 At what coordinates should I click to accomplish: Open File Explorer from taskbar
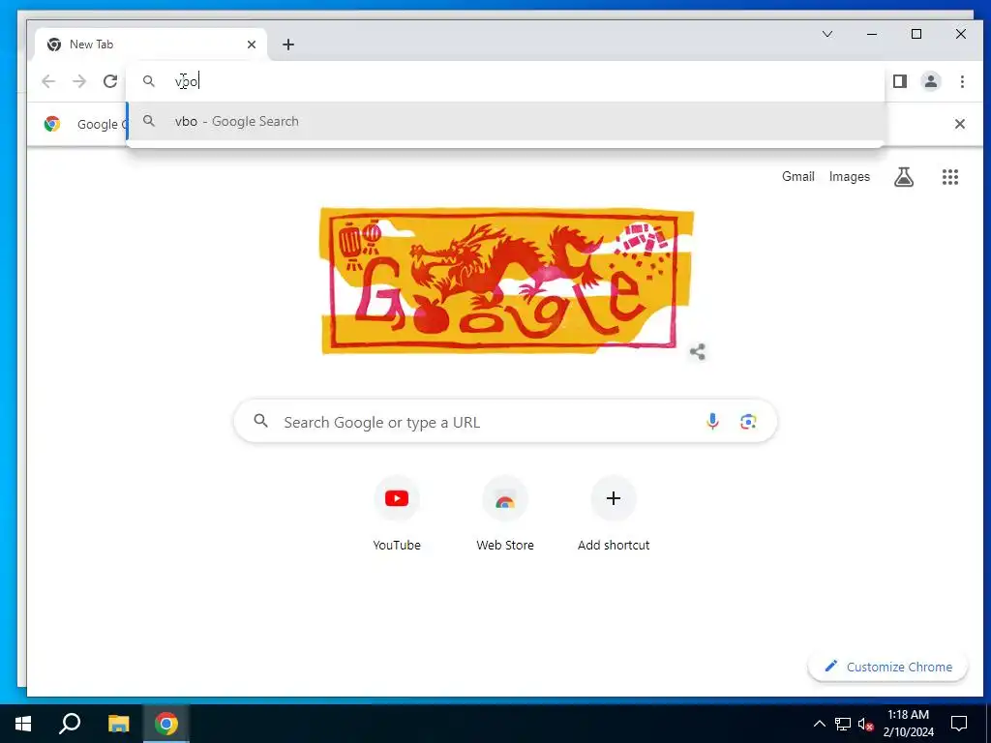118,724
